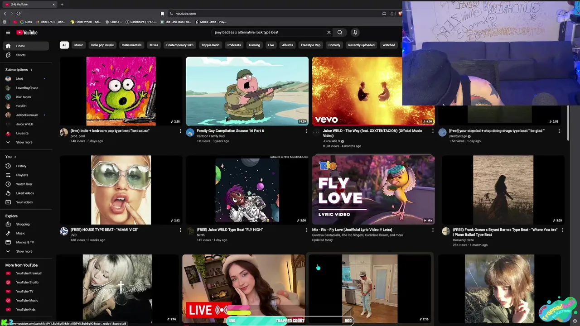Select the Music filter chip
This screenshot has height=326, width=580.
coord(79,45)
